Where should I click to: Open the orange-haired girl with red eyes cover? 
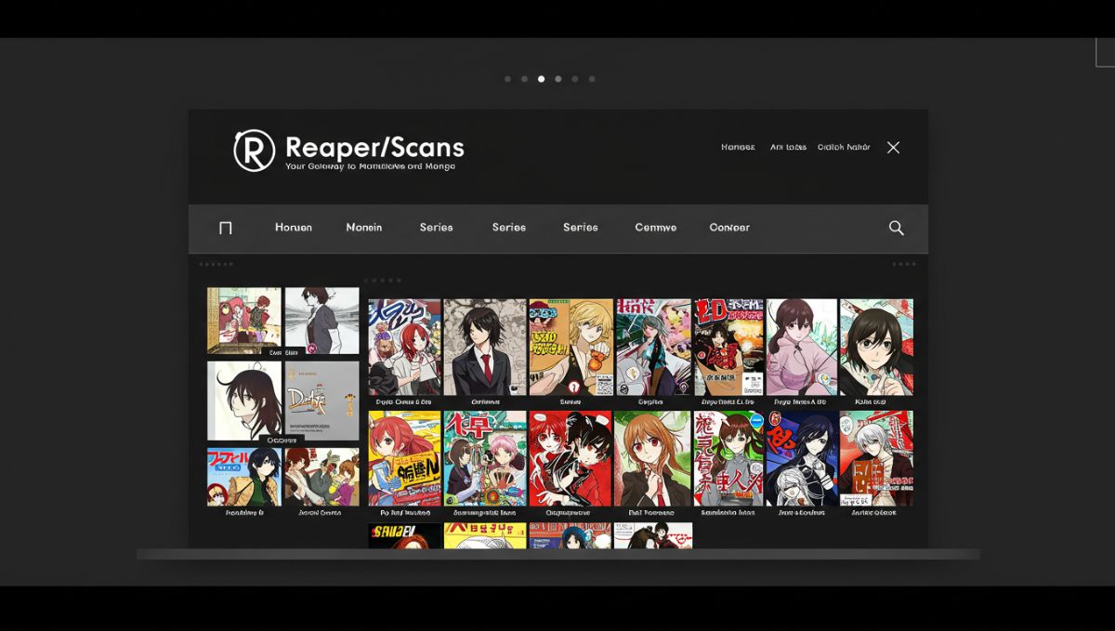click(x=653, y=458)
